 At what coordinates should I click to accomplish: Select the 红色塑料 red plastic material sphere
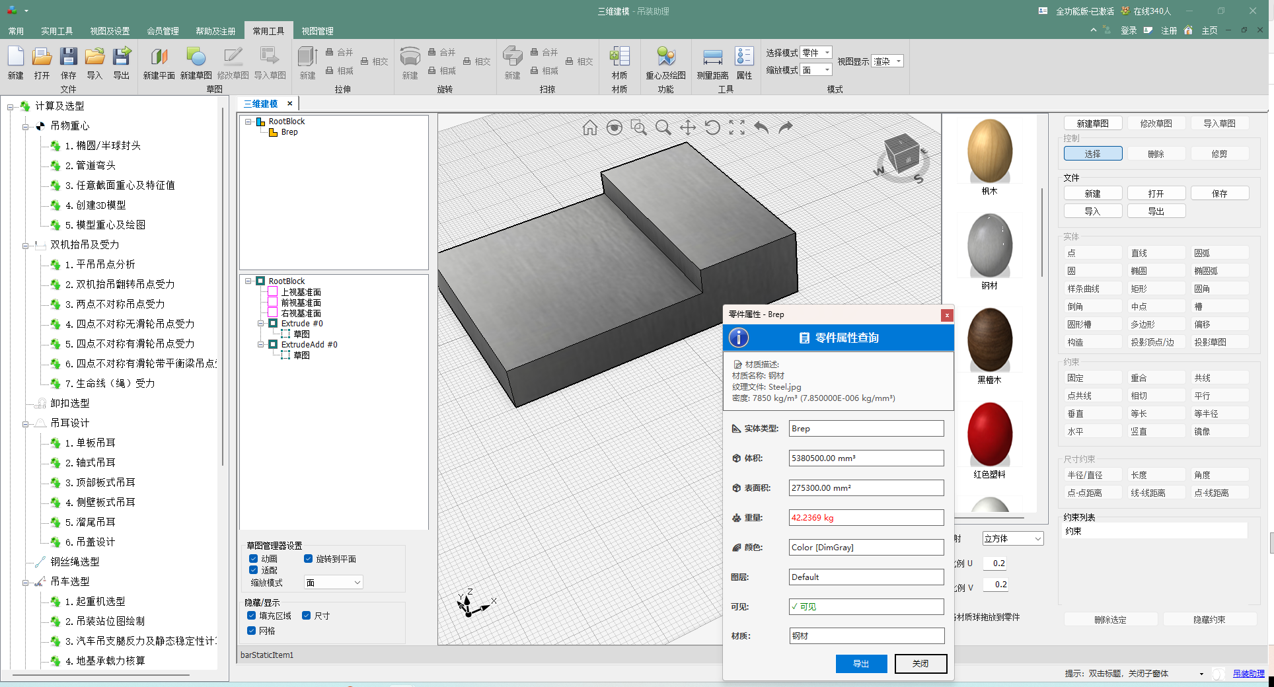[x=989, y=435]
